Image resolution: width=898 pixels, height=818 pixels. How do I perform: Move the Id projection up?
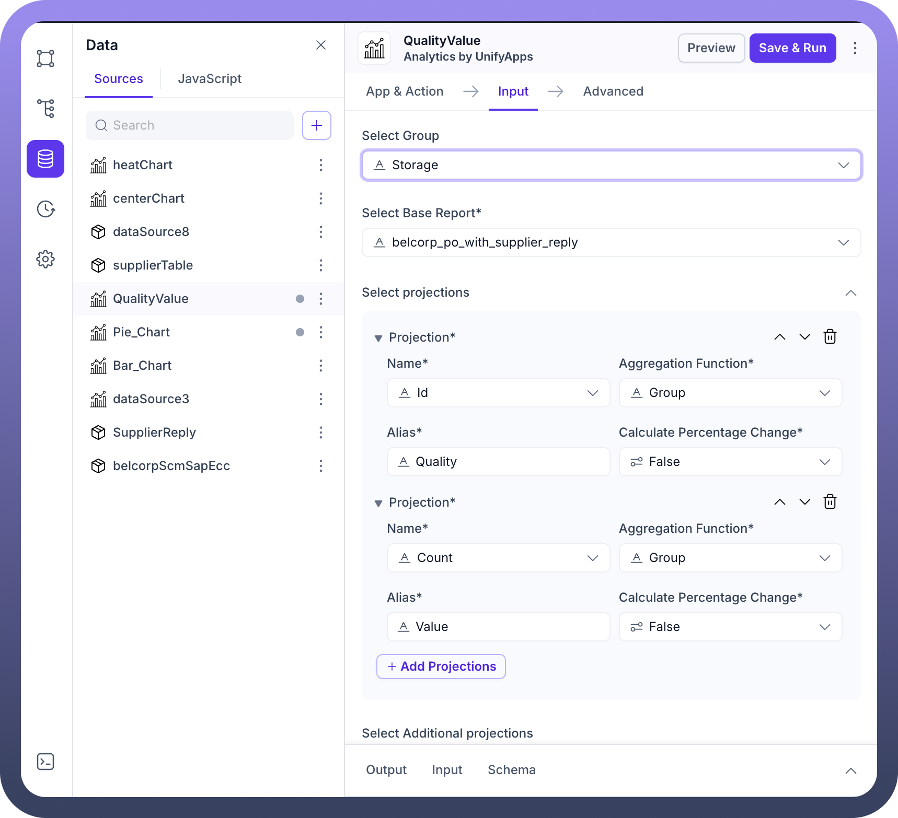pyautogui.click(x=780, y=337)
